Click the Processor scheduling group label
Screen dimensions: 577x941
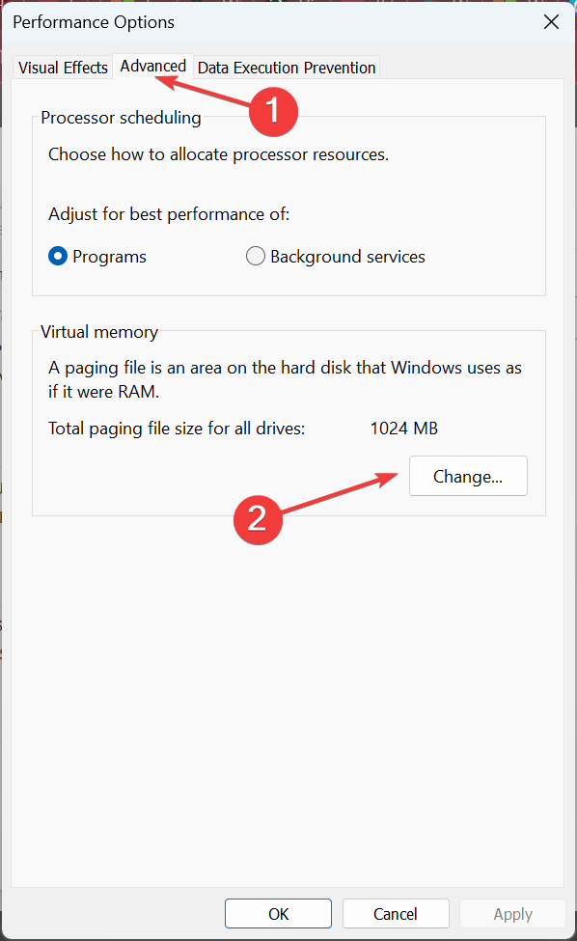tap(121, 118)
